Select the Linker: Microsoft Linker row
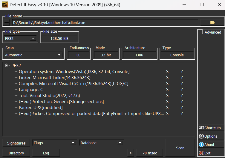This screenshot has height=158, width=225. [55, 78]
